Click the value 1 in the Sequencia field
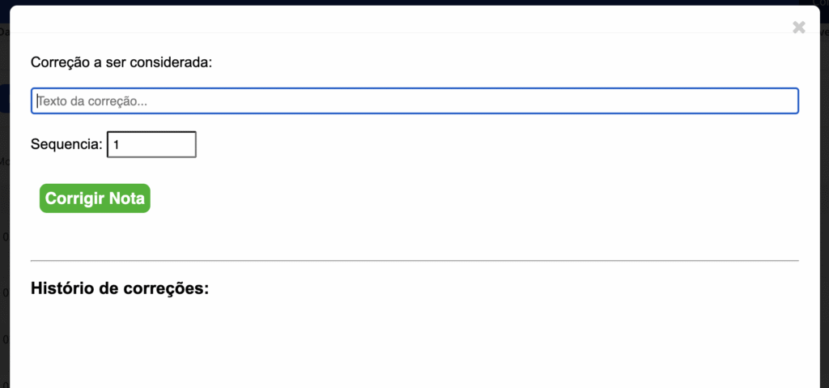 (117, 146)
